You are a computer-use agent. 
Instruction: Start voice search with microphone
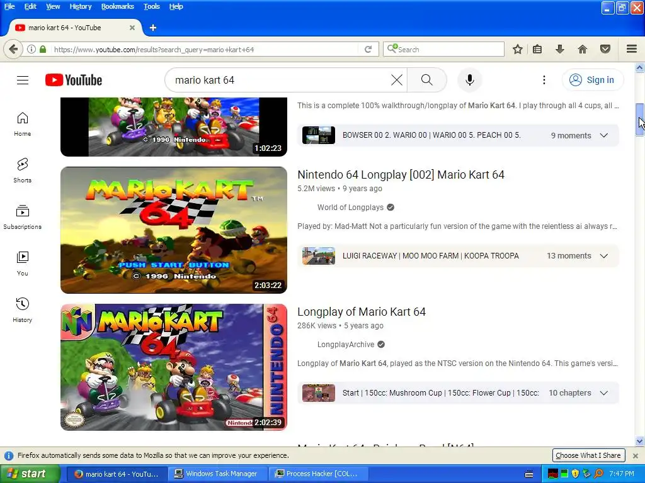469,80
